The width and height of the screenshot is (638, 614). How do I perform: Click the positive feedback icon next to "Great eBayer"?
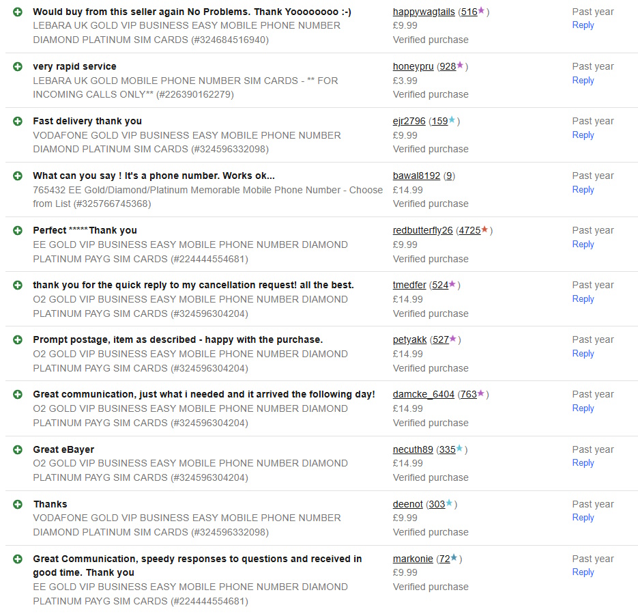pyautogui.click(x=18, y=449)
